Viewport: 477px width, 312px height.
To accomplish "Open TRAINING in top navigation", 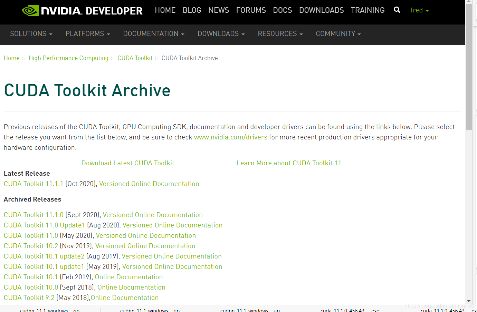I will [x=368, y=10].
